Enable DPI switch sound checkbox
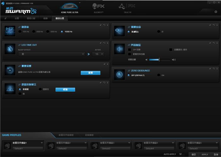Viewport: 221px width, 157px height. coord(129,50)
